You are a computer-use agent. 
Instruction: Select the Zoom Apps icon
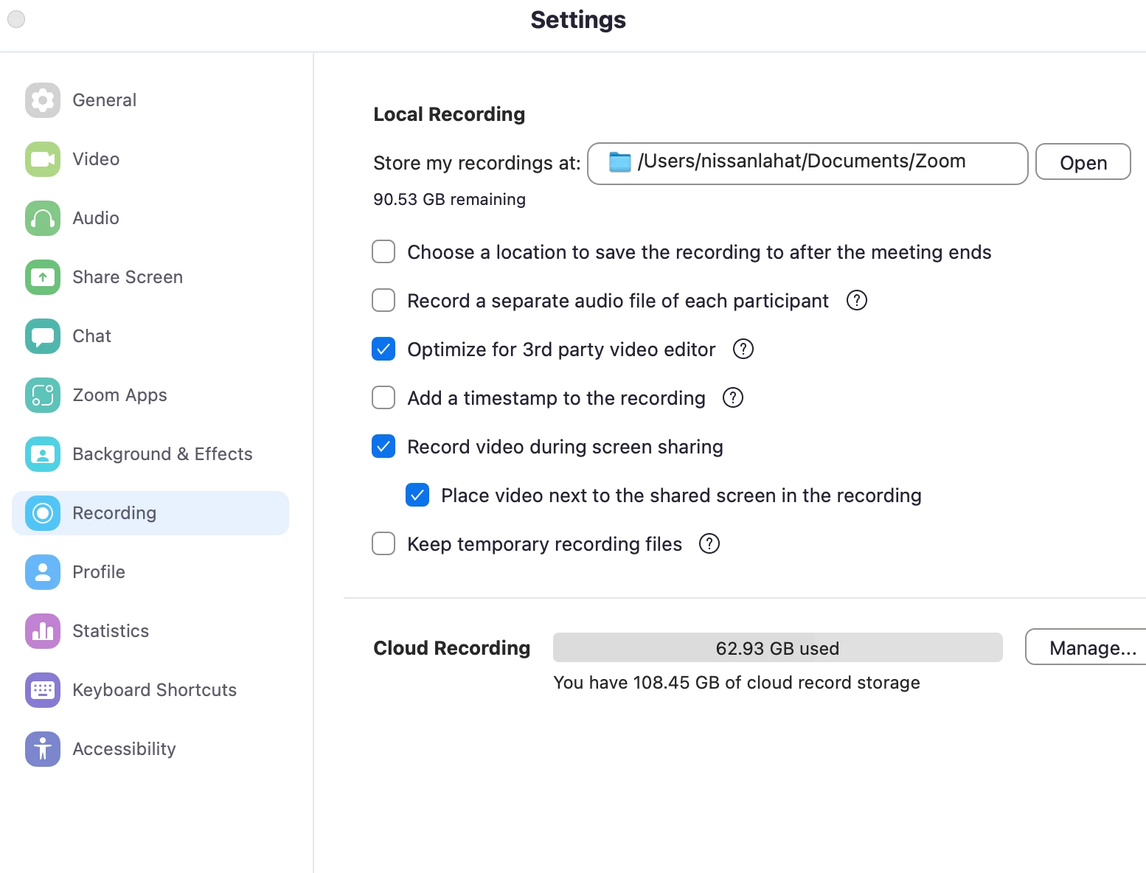tap(43, 395)
